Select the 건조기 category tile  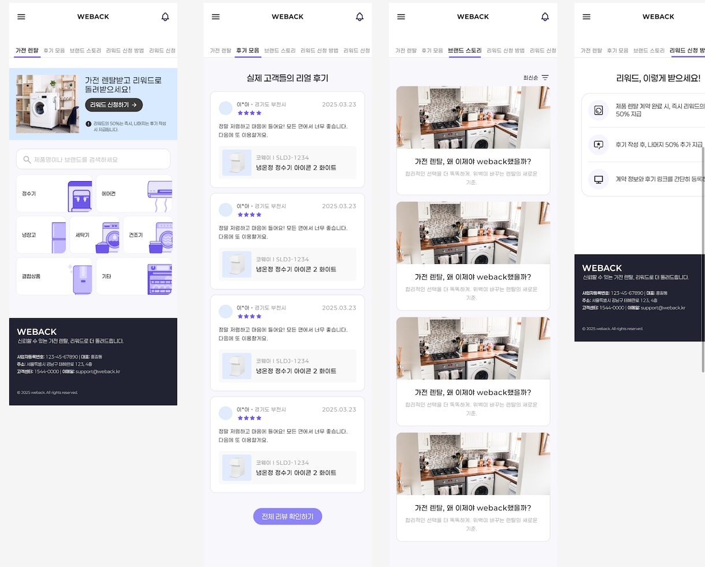147,235
